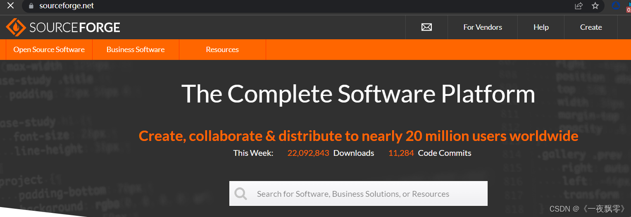Click the "Code Commits" label
Screen dimensions: 631x217
point(445,153)
